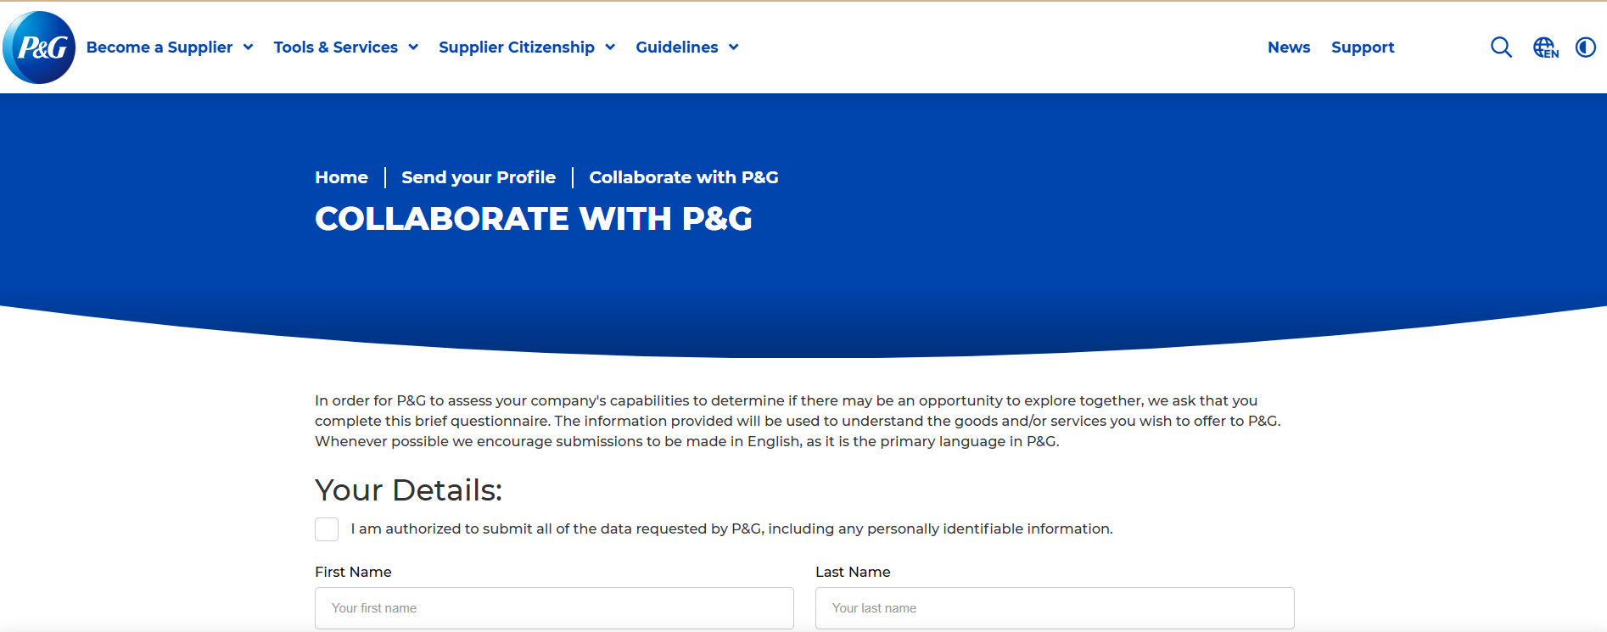Open the Become a Supplier menu

point(160,48)
